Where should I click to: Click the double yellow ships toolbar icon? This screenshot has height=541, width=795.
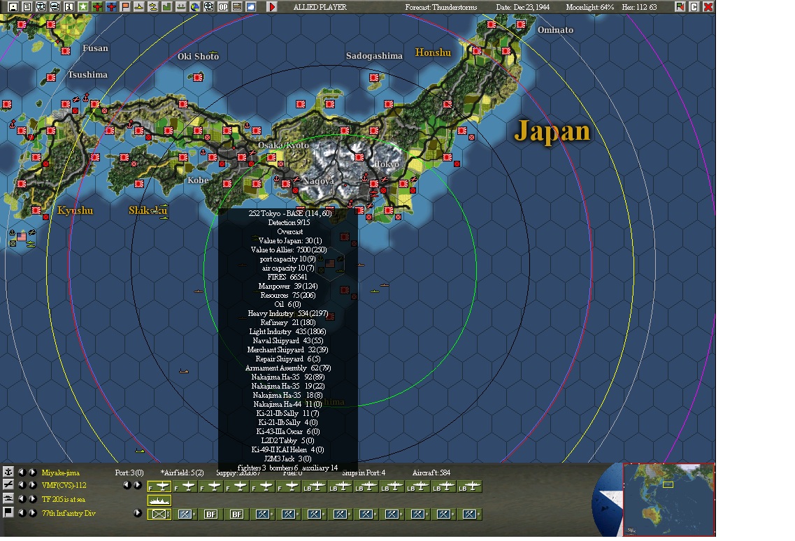152,6
